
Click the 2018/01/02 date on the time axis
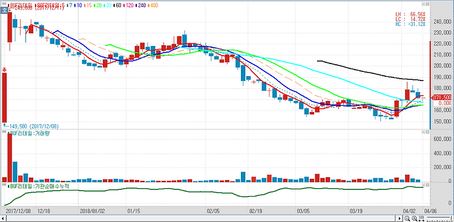pos(92,211)
